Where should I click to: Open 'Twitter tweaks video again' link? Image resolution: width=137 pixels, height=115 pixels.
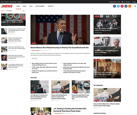tap(45, 68)
